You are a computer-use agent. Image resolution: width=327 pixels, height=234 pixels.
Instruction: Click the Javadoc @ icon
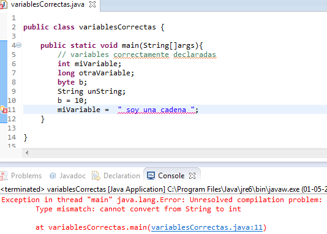53,176
